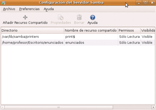Open the Preferencias menu
Screen dimensions: 156x110
coord(29,9)
